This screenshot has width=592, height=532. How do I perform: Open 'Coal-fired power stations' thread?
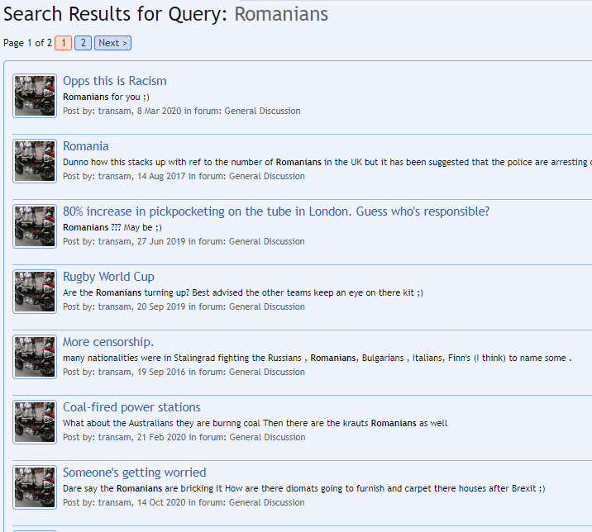[131, 407]
